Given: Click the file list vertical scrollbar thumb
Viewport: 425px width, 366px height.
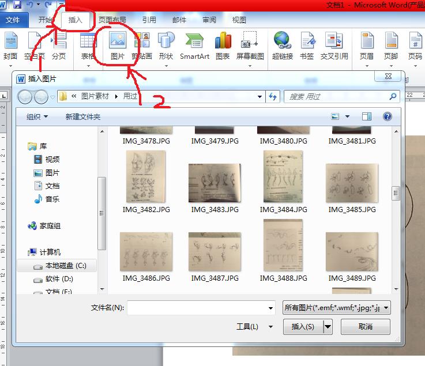Looking at the screenshot, I should [x=396, y=193].
